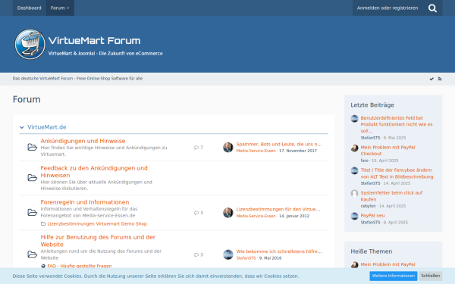Open Media-Service-Essen profile dated 17. November 2017
Screen dimensions: 455x284
coord(256,151)
